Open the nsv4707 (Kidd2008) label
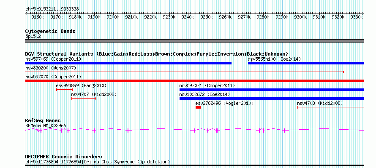This screenshot has width=376, height=168. point(94,94)
